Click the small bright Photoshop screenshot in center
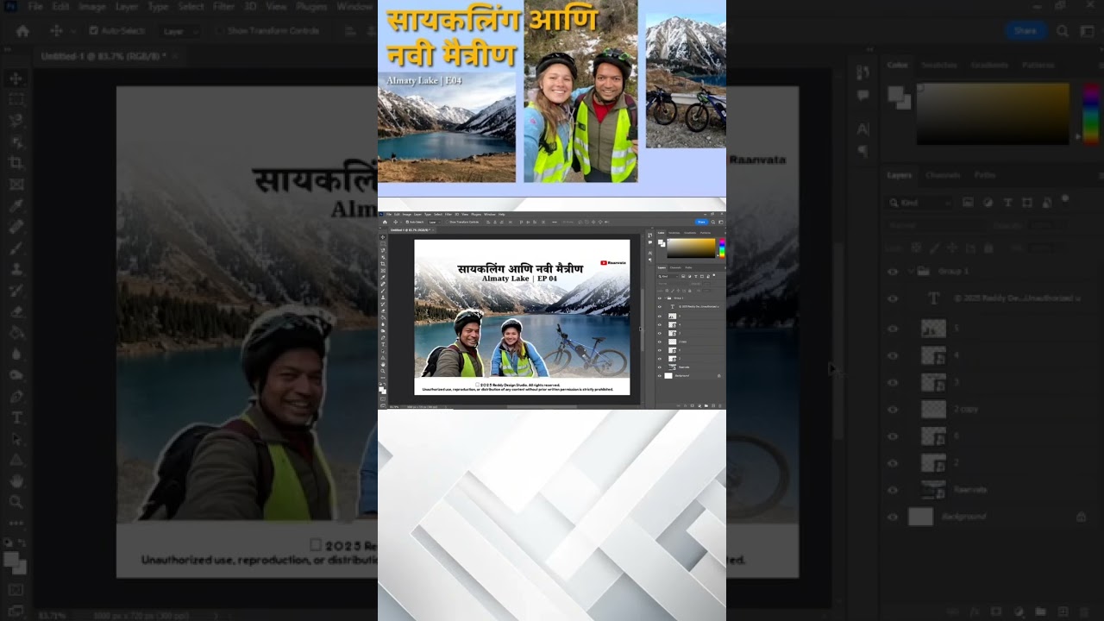This screenshot has height=621, width=1104. point(552,310)
